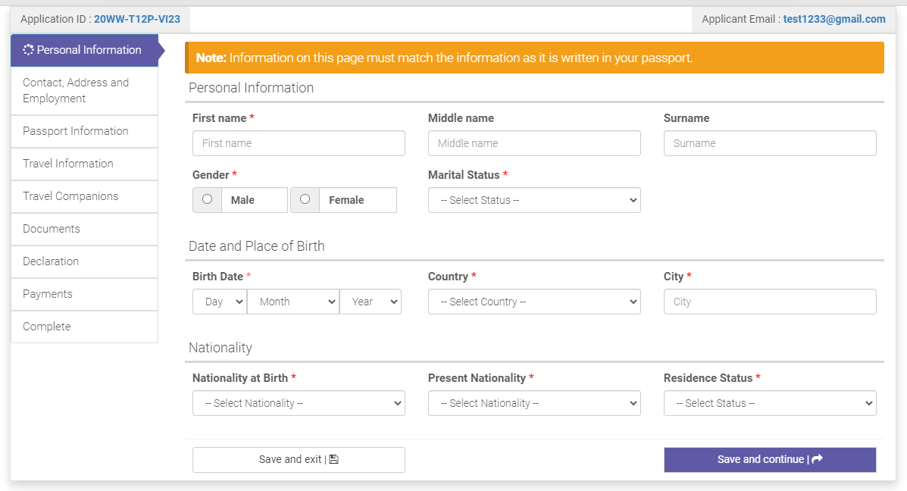
Task: Open the Residence Status dropdown
Action: [770, 403]
